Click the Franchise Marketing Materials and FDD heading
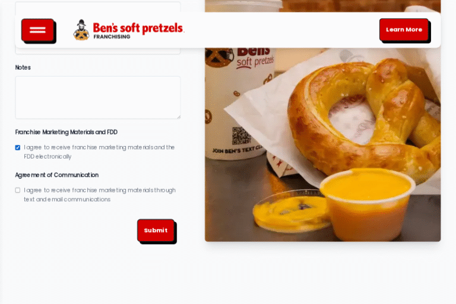Viewport: 456px width, 304px height. click(66, 132)
